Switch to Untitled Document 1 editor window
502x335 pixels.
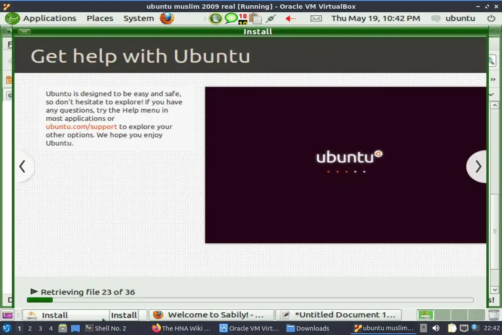tap(339, 315)
